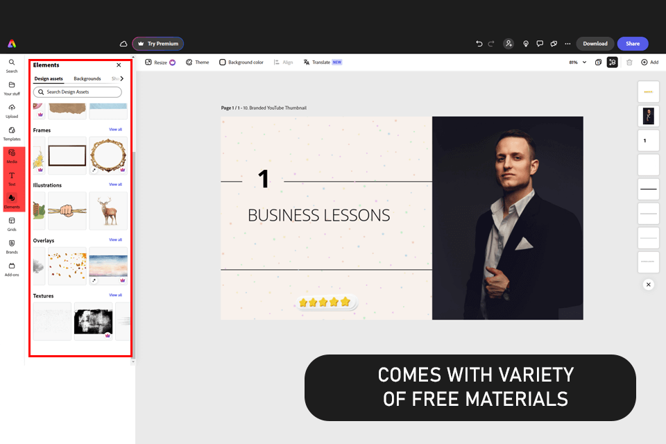Viewport: 666px width, 444px height.
Task: Open the Templates sidebar icon
Action: click(12, 133)
